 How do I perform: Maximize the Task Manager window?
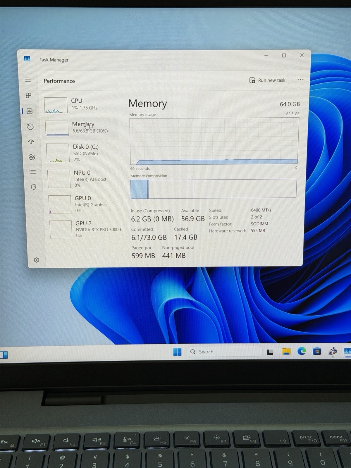(284, 56)
